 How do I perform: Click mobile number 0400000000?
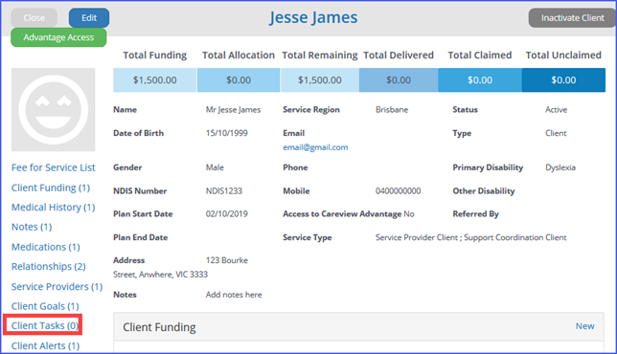(x=398, y=191)
